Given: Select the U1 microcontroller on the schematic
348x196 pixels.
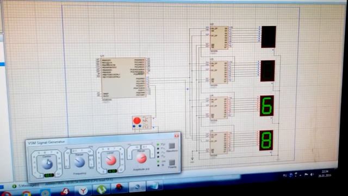Looking at the screenshot, I should click(123, 78).
